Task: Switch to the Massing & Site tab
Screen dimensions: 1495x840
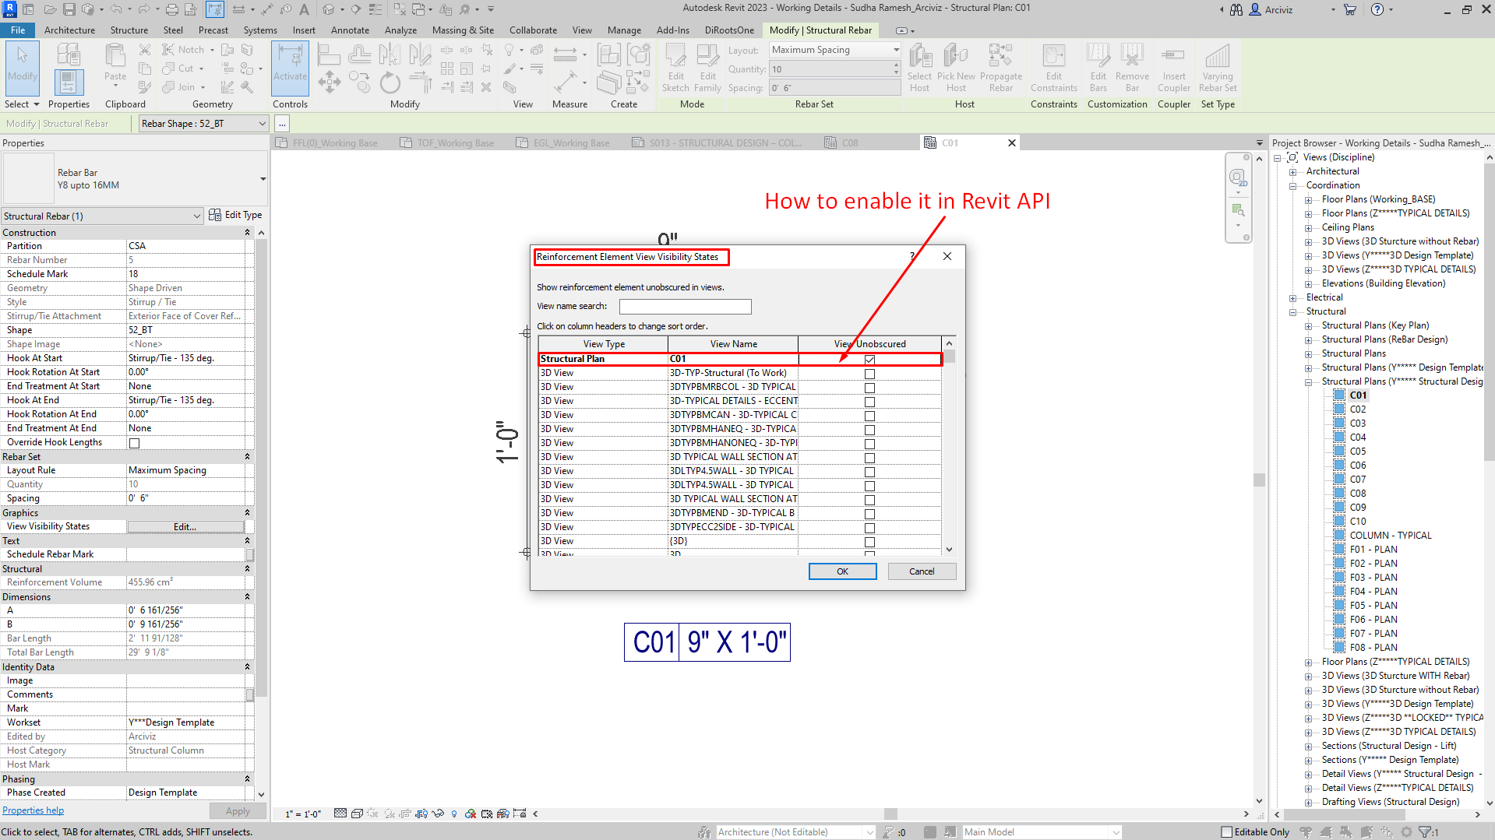Action: [463, 30]
